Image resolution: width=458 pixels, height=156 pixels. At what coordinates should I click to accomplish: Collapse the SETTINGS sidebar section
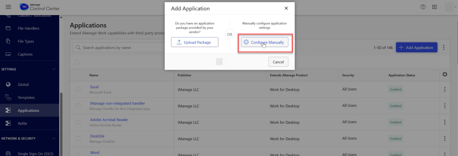(54, 69)
